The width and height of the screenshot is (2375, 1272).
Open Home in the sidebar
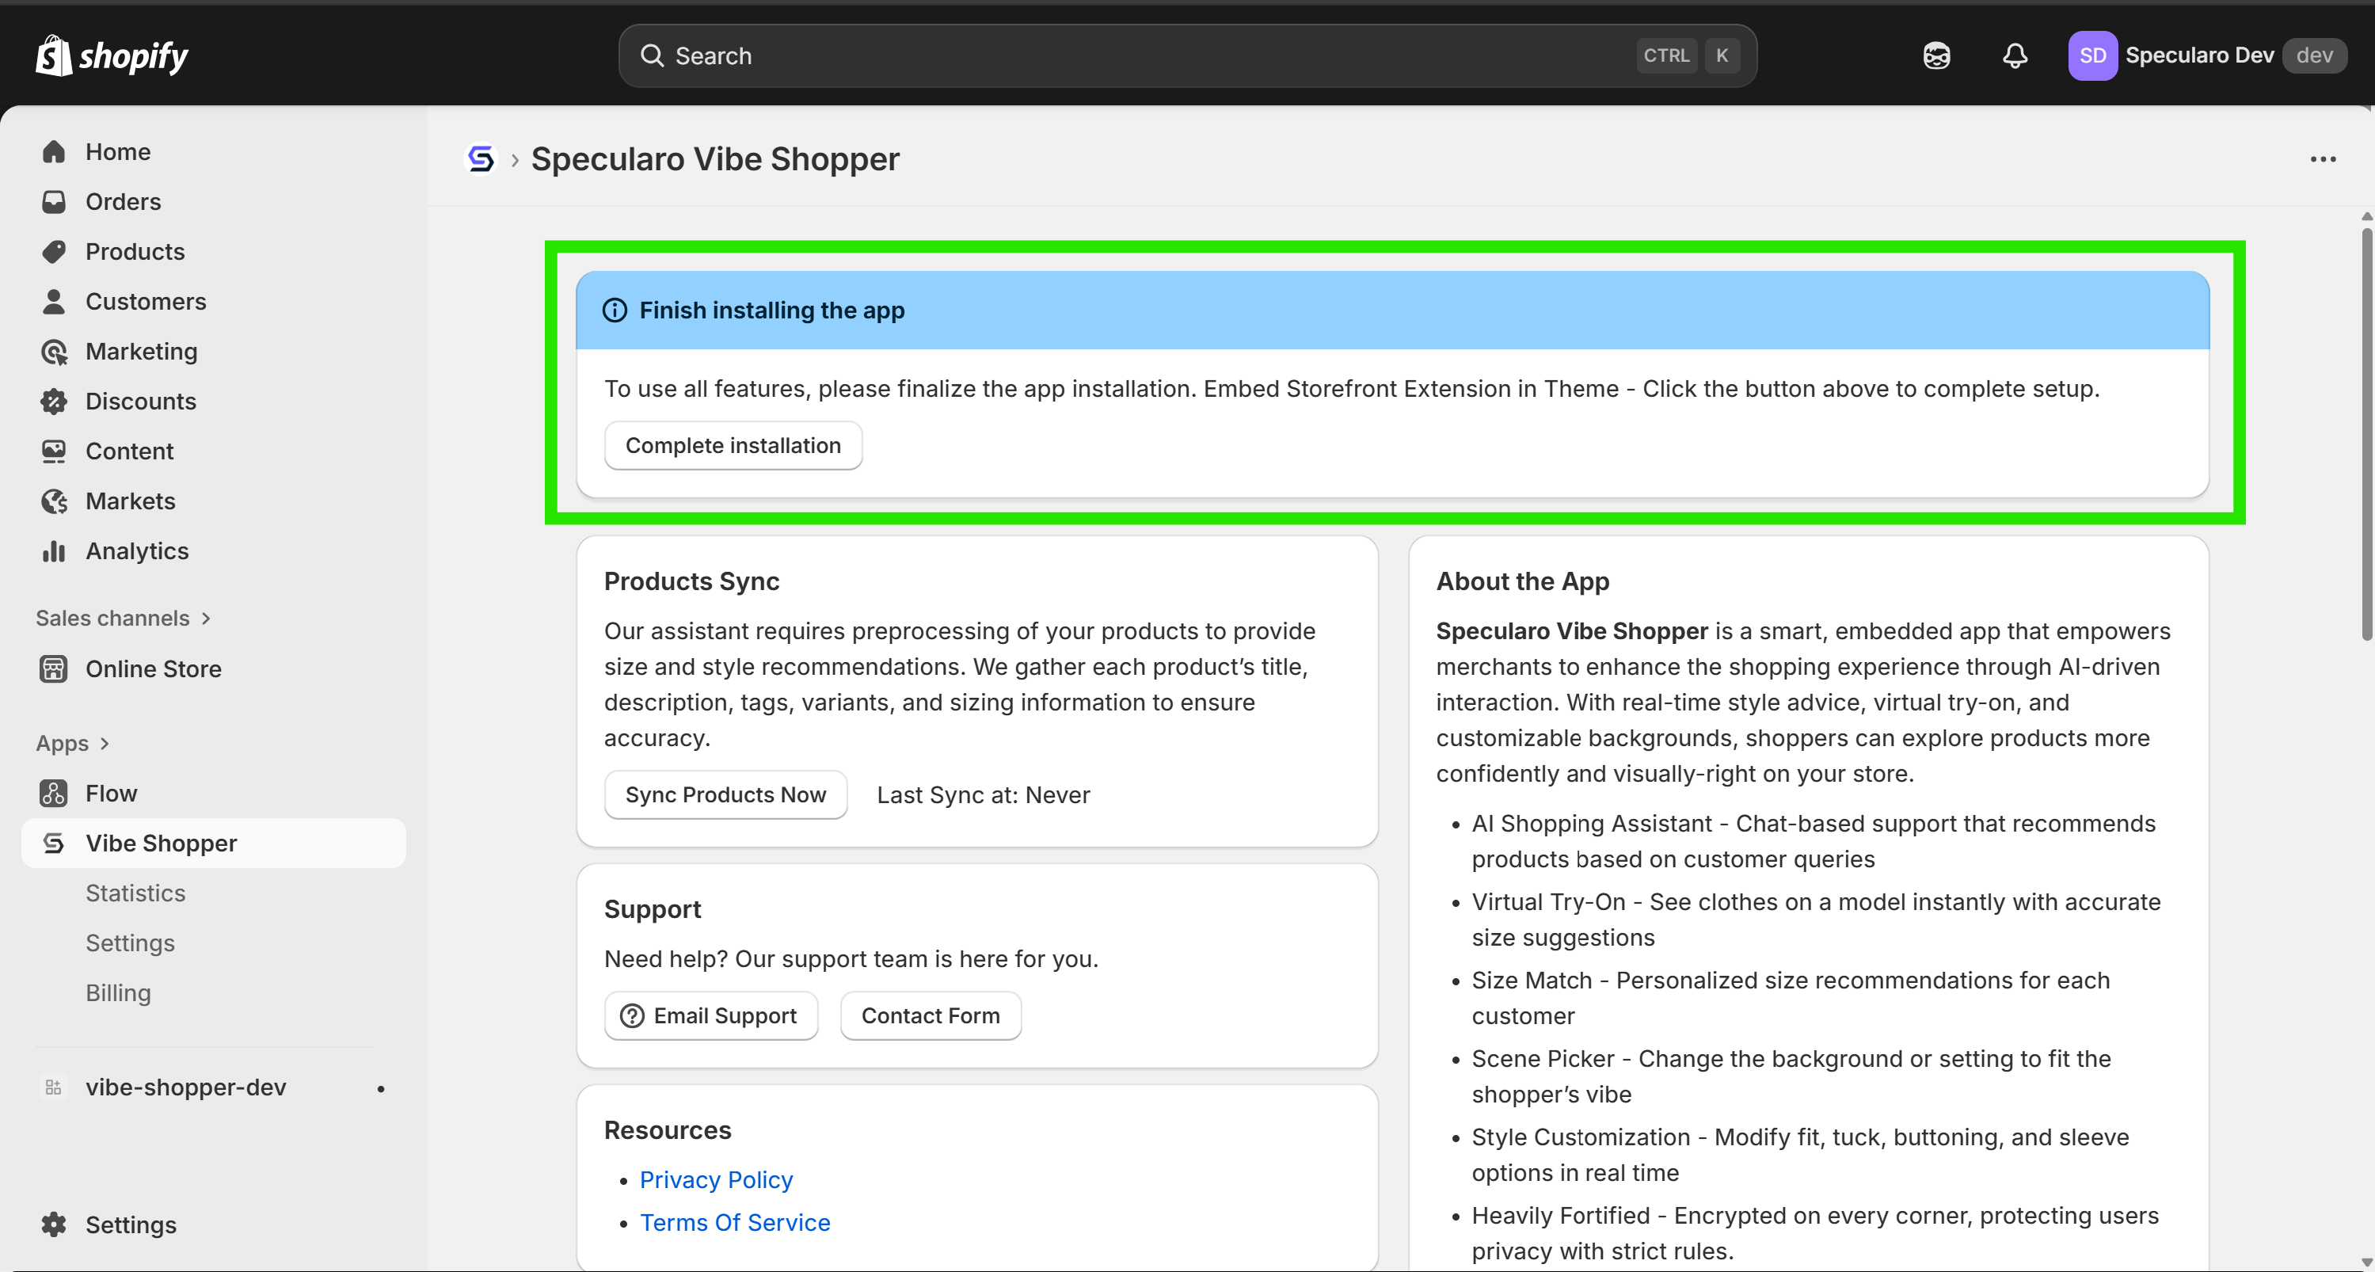[x=118, y=151]
